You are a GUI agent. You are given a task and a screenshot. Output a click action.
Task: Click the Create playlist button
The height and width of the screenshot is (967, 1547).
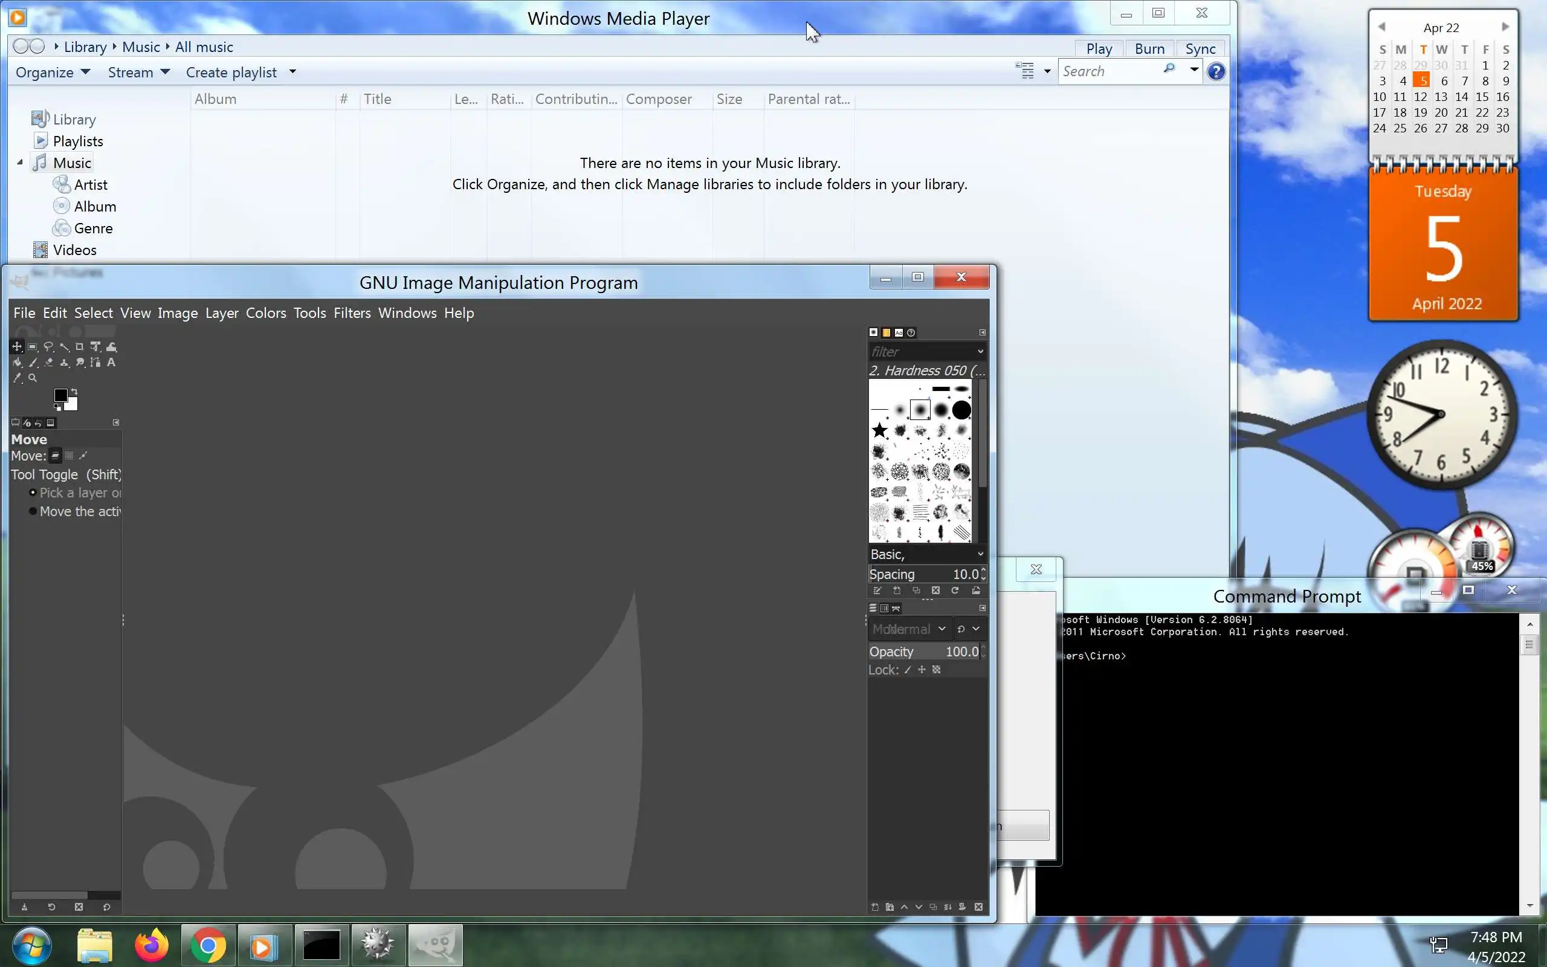(x=231, y=73)
